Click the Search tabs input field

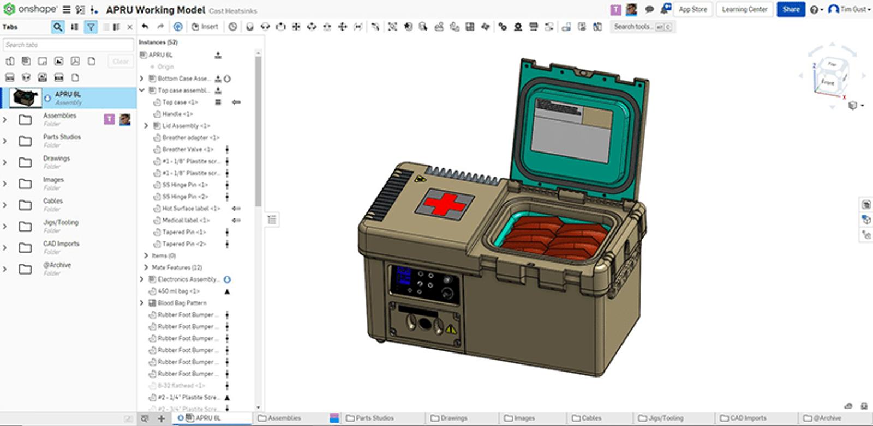click(68, 45)
